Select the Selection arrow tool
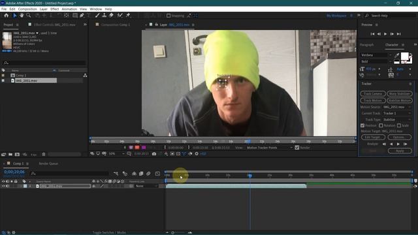418x235 pixels. (x=15, y=16)
